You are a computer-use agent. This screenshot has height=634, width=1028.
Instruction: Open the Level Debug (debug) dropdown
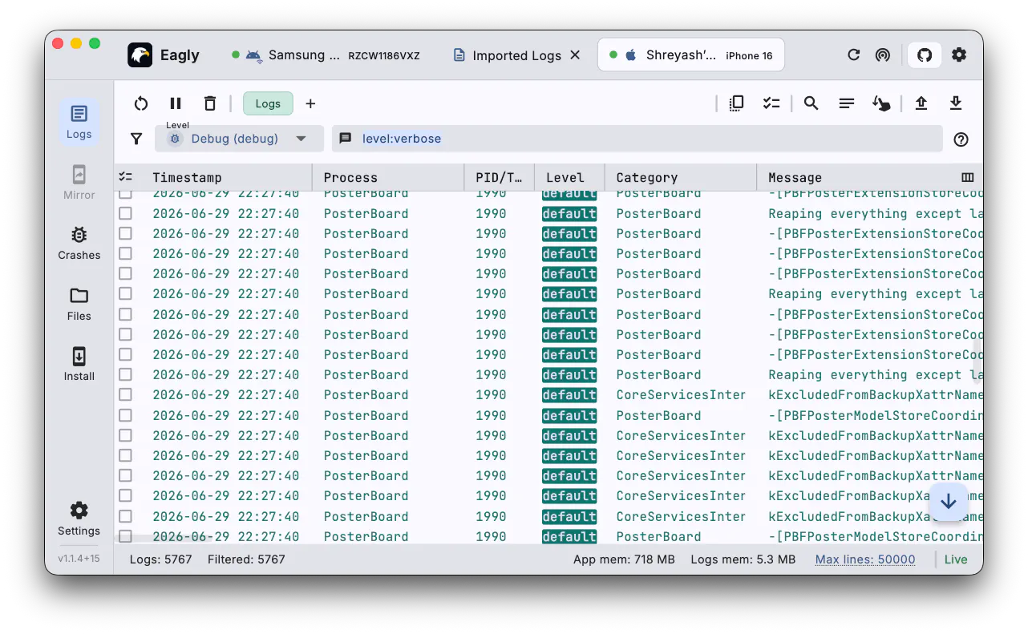point(239,139)
